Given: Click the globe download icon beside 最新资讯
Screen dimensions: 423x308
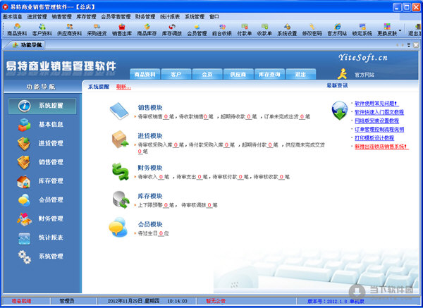Looking at the screenshot, I should point(340,111).
